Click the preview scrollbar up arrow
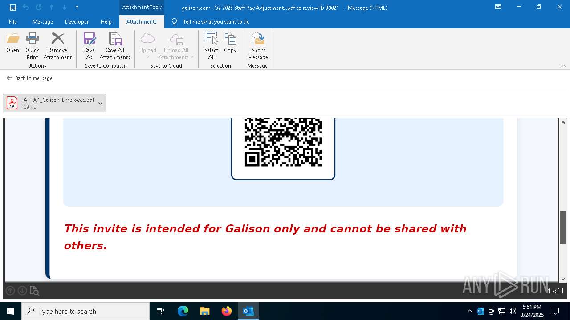Screen dimensions: 570x320 tap(563, 122)
